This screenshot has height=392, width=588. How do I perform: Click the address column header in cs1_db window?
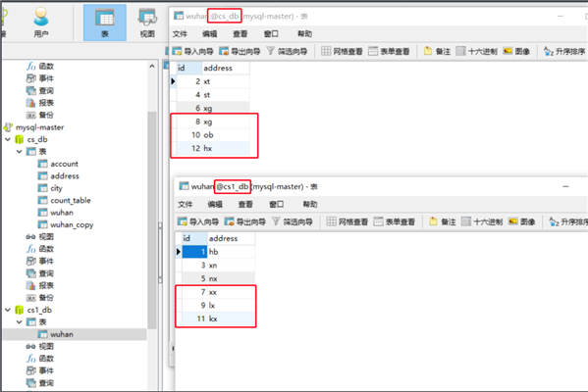[231, 238]
